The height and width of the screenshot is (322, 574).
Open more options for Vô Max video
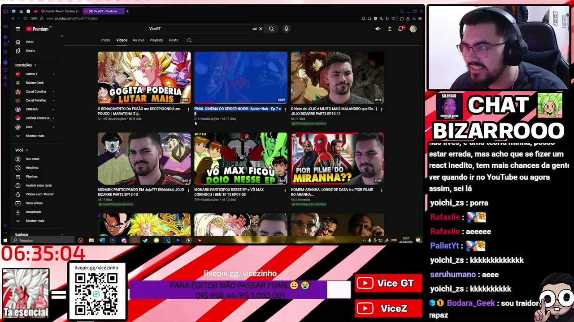pos(285,190)
